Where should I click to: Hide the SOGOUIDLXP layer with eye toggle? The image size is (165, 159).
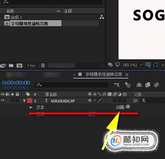point(3,100)
